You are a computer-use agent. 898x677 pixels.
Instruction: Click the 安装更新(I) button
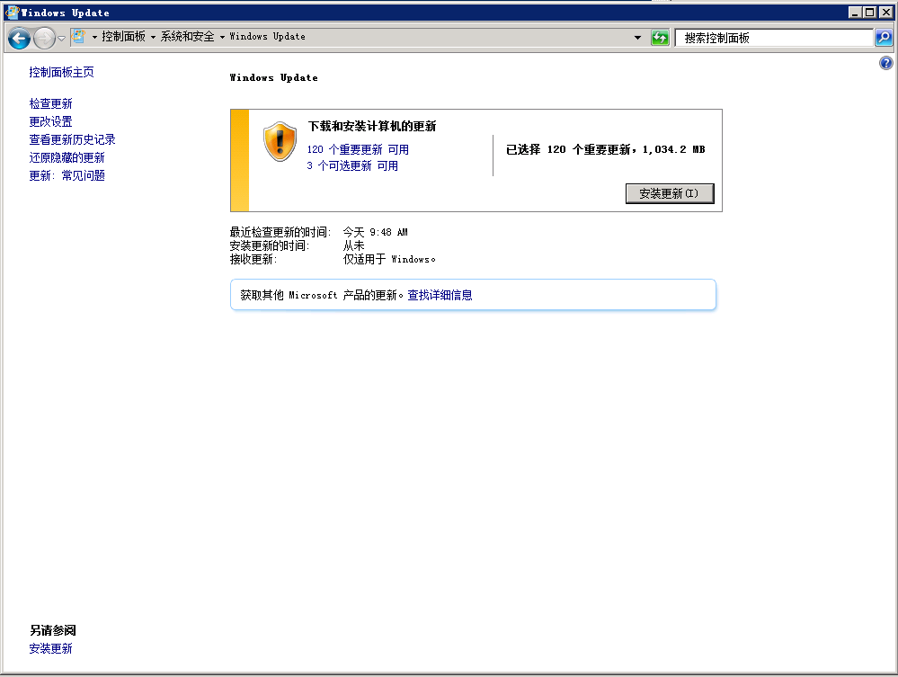click(670, 193)
